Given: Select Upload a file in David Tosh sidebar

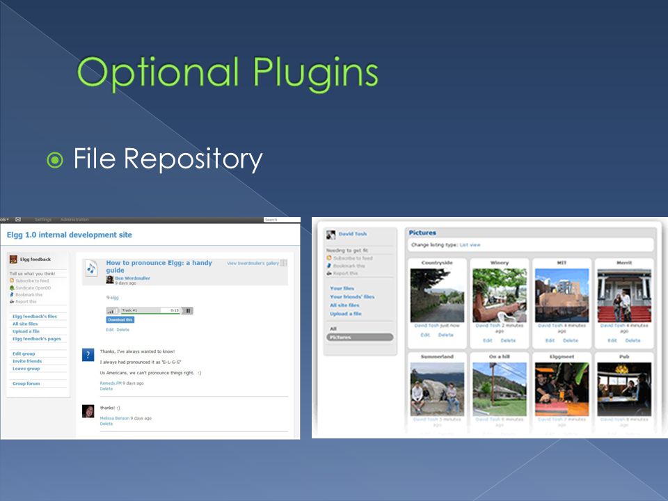Looking at the screenshot, I should coord(346,314).
